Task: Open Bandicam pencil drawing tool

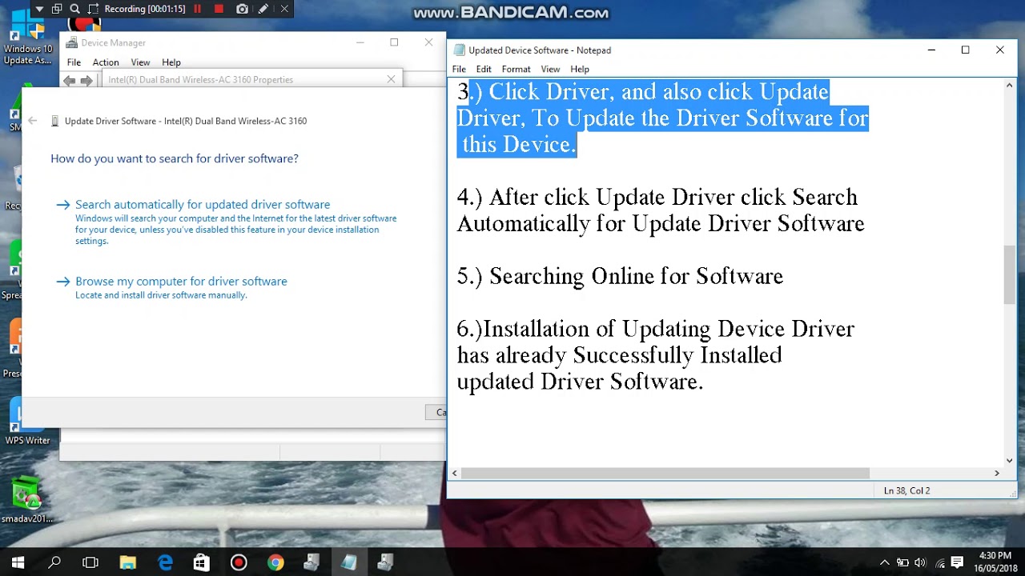Action: tap(264, 9)
